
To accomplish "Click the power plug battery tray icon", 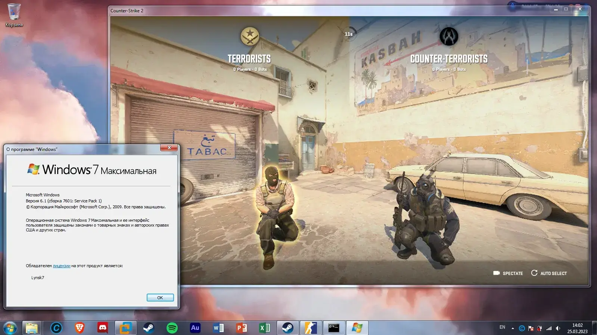I will click(540, 328).
